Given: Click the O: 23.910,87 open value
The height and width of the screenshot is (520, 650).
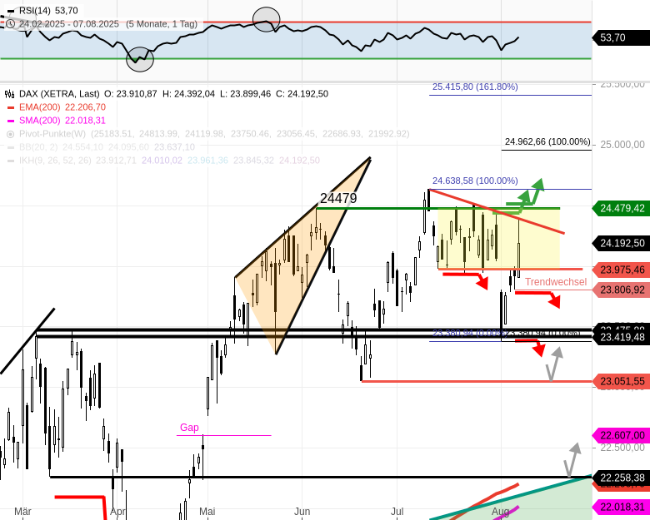Looking at the screenshot, I should [131, 94].
